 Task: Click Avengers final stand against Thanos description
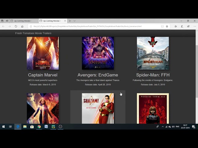[98, 80]
